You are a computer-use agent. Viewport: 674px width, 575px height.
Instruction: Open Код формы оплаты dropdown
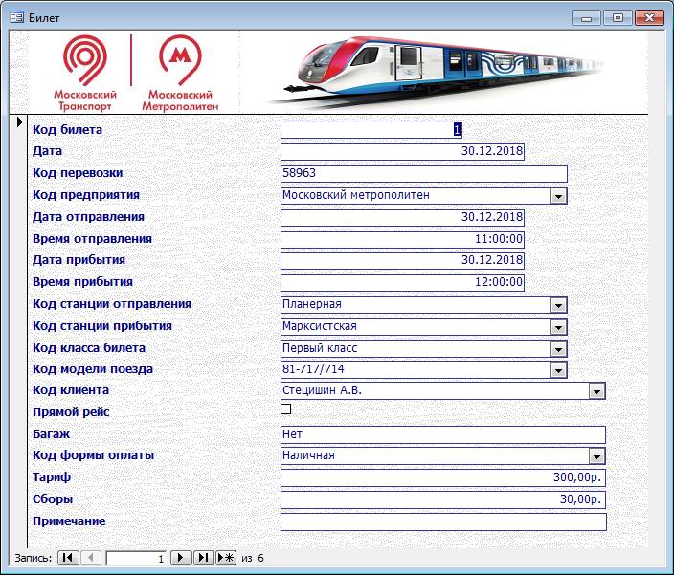[596, 456]
